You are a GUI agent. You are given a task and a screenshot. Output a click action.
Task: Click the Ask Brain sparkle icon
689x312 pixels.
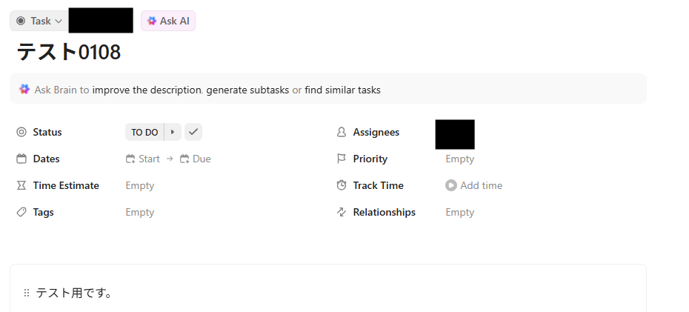(24, 89)
